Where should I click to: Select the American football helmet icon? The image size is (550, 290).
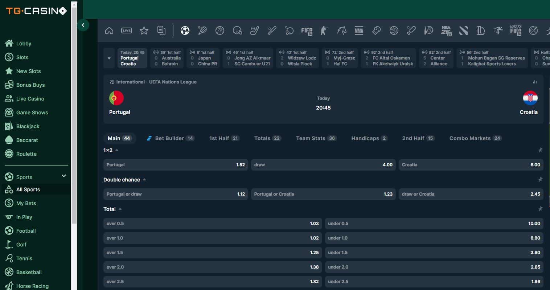237,30
